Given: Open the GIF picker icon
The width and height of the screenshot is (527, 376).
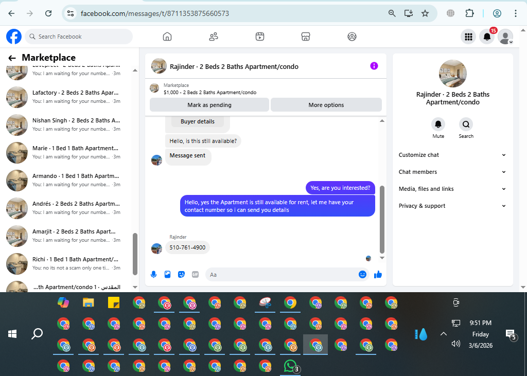Looking at the screenshot, I should tap(195, 275).
